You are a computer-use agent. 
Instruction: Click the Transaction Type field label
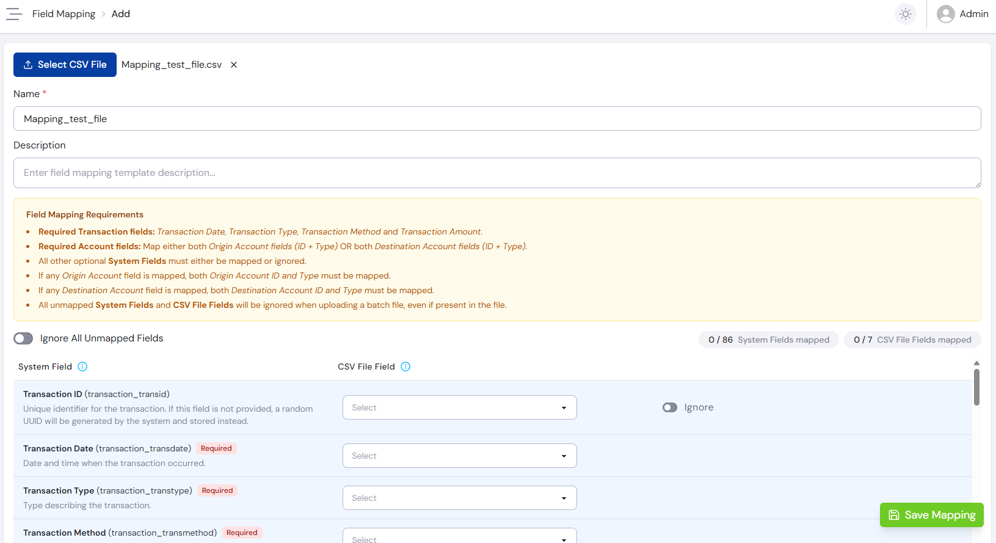(x=107, y=490)
